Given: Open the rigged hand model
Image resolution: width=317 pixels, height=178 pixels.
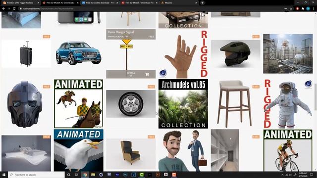Looking at the screenshot, I should (x=183, y=54).
